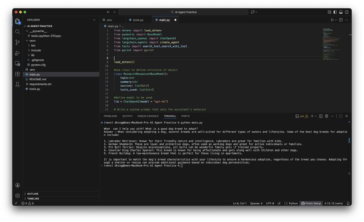Open the remote window indicator in the status bar

(x=16, y=203)
